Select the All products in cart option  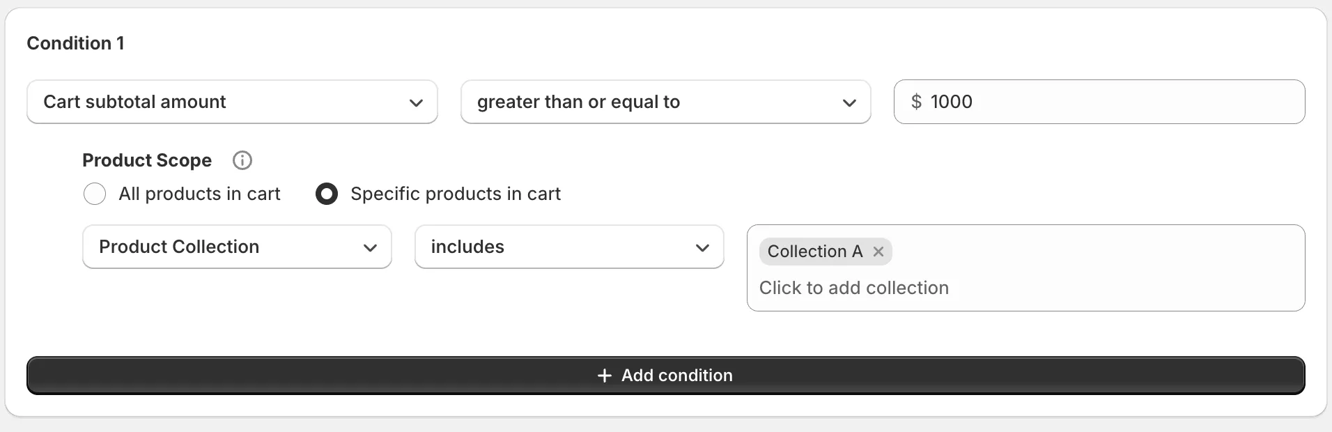coord(95,194)
